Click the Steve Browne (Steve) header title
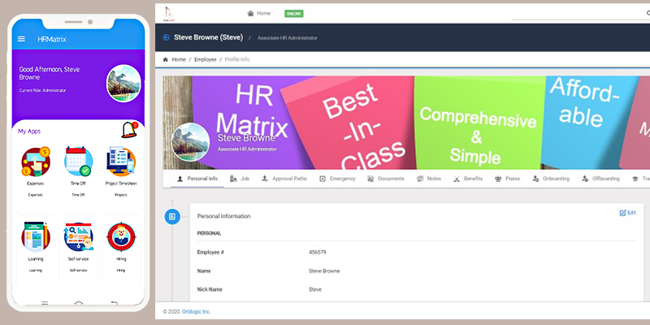 [208, 37]
